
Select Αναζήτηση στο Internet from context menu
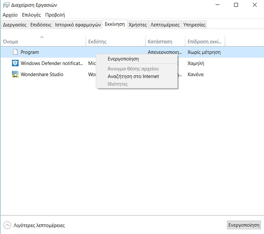(133, 76)
